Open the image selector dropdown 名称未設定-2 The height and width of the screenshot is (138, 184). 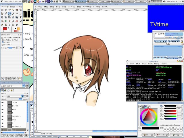tap(13, 86)
